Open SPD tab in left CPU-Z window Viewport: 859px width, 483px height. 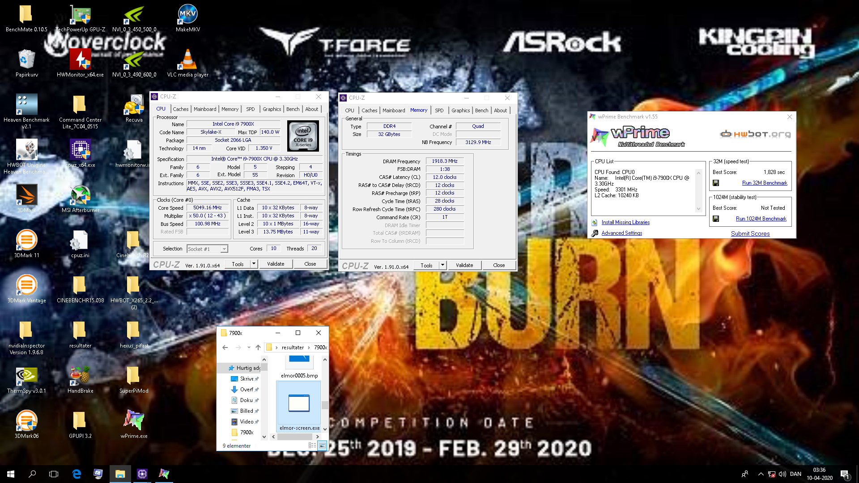click(x=251, y=109)
